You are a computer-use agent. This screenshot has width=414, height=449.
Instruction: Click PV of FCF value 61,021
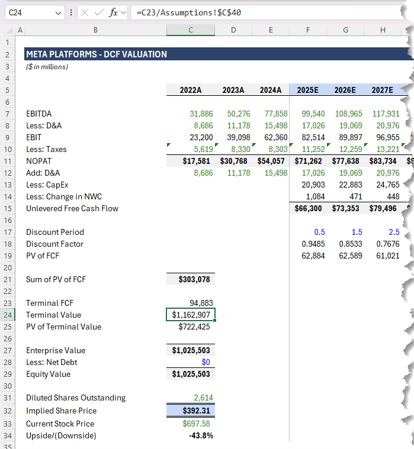tap(387, 256)
